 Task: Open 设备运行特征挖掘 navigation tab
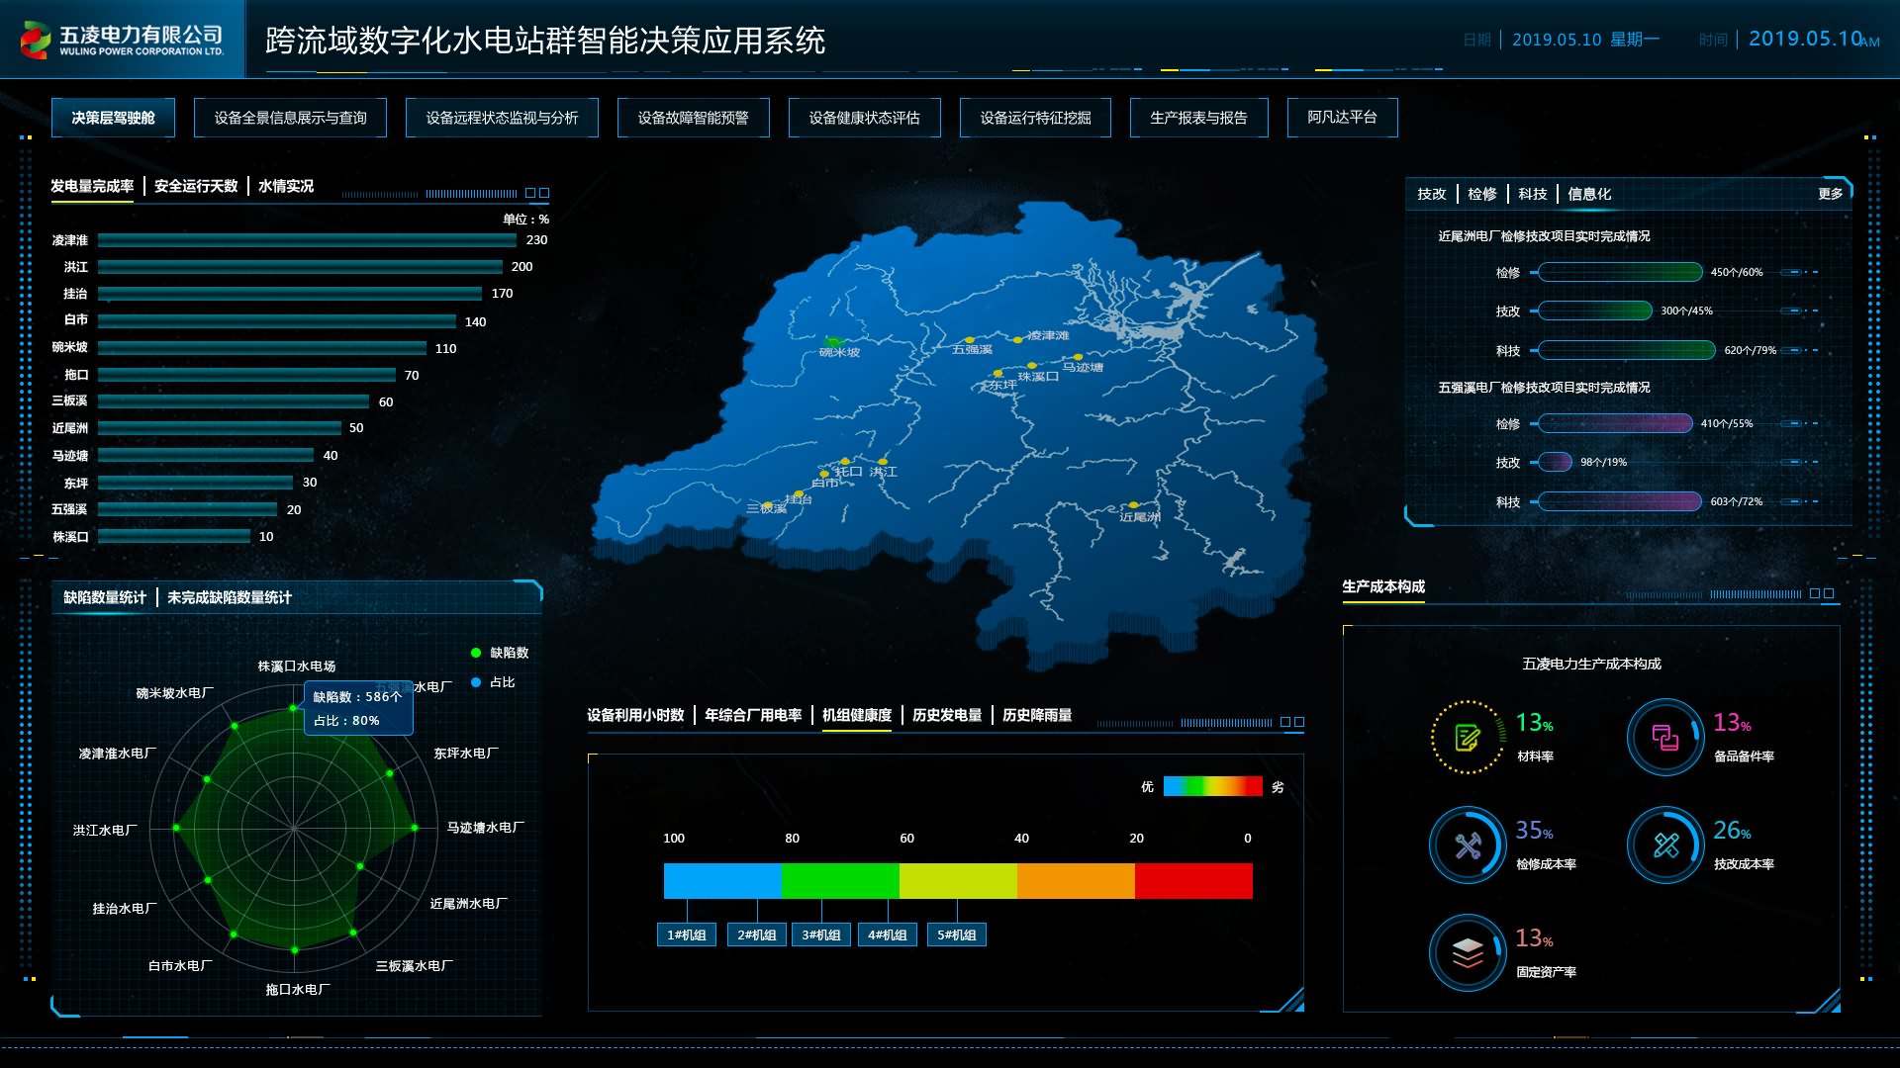click(1035, 118)
